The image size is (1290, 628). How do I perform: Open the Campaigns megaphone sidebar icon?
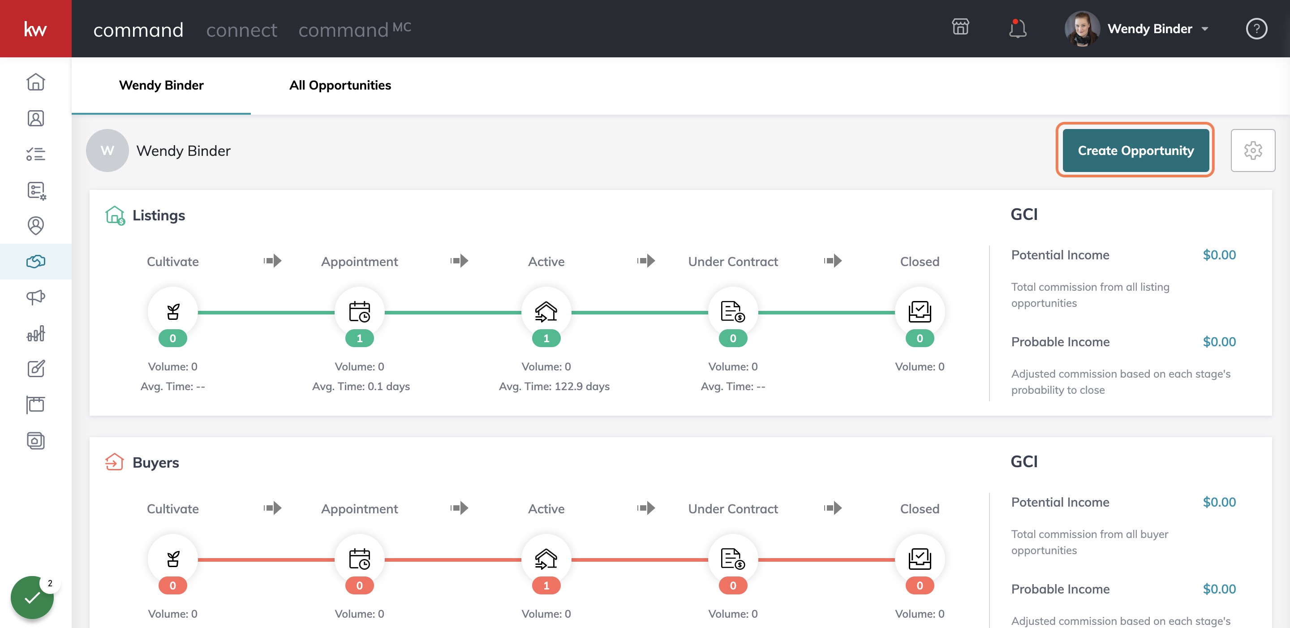(35, 297)
